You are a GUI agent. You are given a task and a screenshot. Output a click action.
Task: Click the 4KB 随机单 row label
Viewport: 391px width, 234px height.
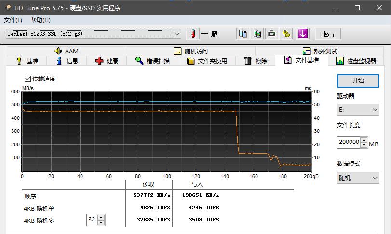click(39, 208)
